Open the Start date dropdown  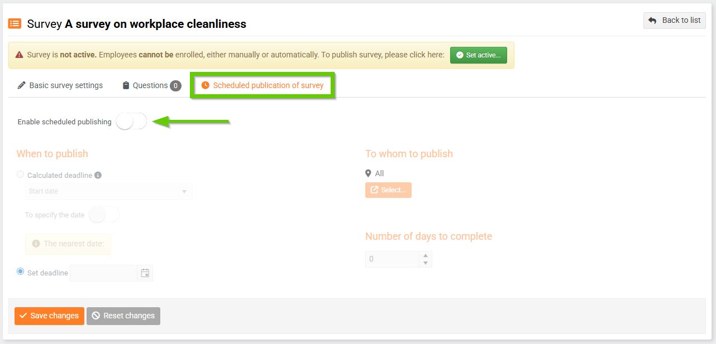coord(109,192)
